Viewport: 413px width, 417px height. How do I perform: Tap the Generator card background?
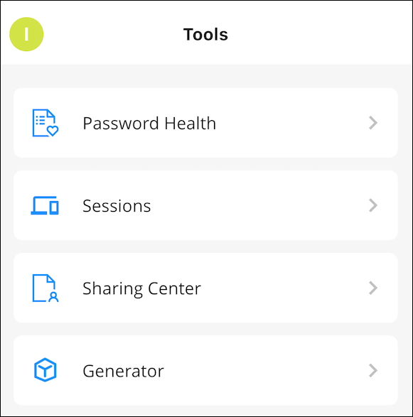[x=205, y=370]
